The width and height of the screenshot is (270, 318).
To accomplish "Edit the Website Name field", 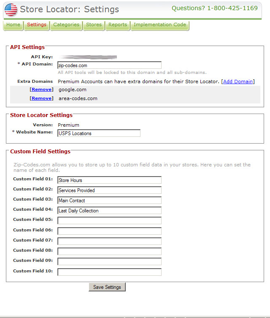I will 99,133.
